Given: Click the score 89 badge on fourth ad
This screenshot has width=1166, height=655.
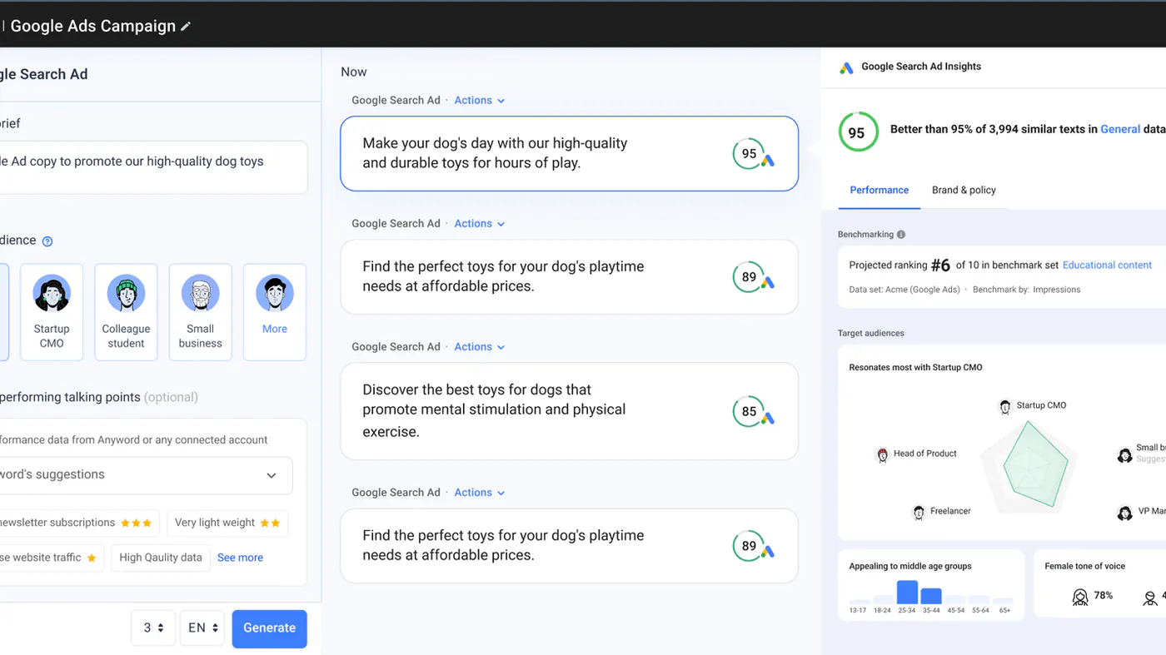Looking at the screenshot, I should (750, 546).
